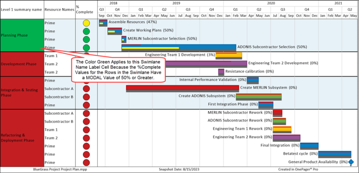Select the Create Working Plans task bar
Image resolution: width=359 pixels, height=173 pixels.
click(115, 31)
